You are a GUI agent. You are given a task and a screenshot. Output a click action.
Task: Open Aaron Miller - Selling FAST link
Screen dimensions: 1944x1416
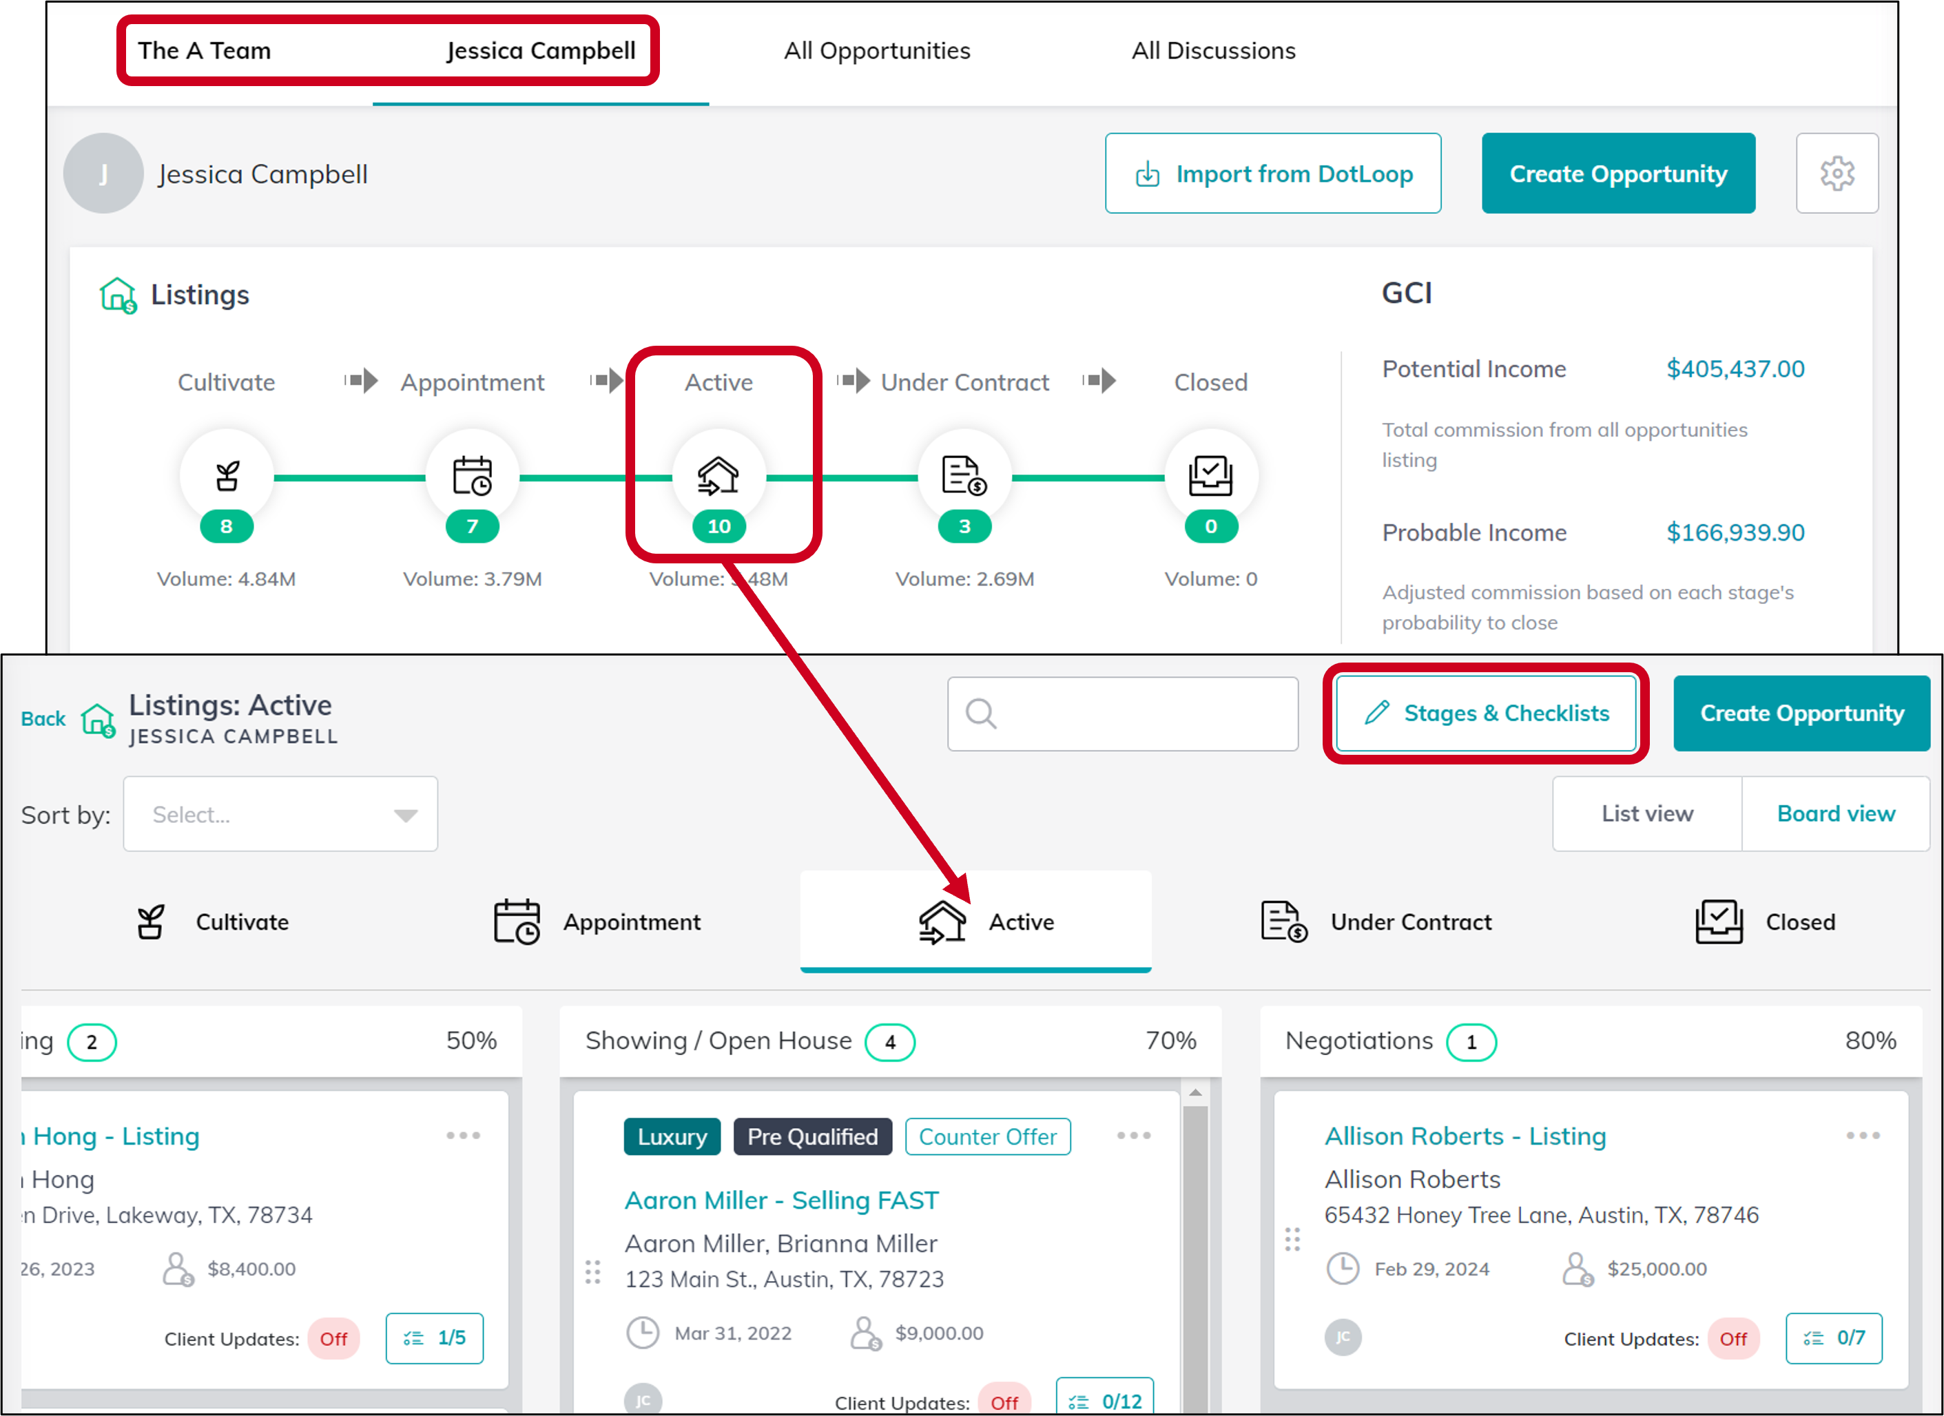coord(782,1200)
